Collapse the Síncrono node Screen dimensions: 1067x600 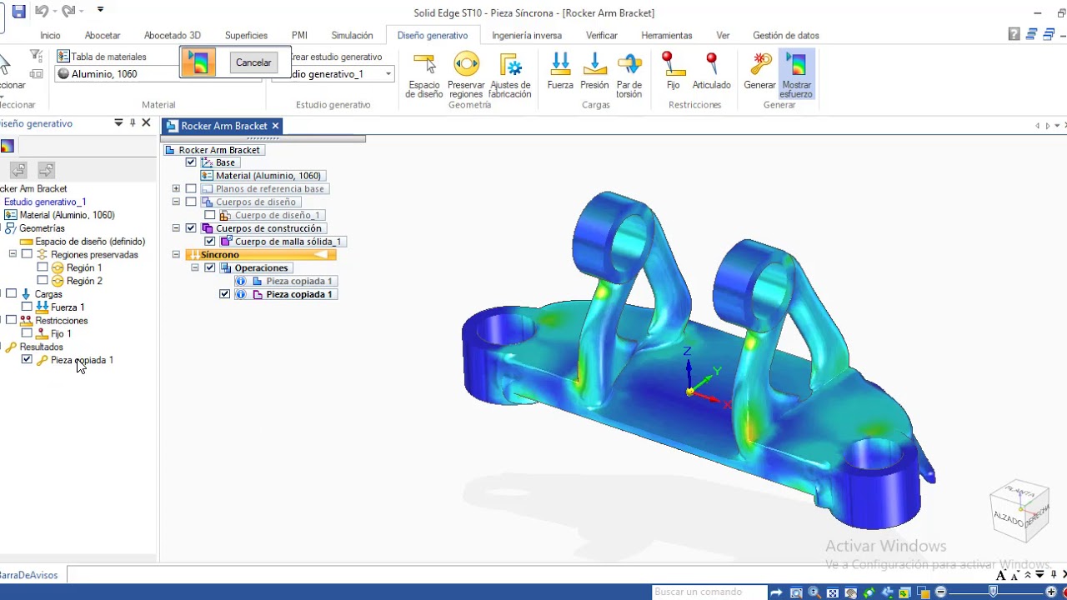[x=176, y=255]
